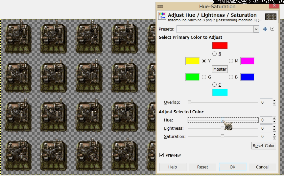Image resolution: width=284 pixels, height=176 pixels.
Task: Decrease Lightness with down stepper arrow
Action: (274, 130)
